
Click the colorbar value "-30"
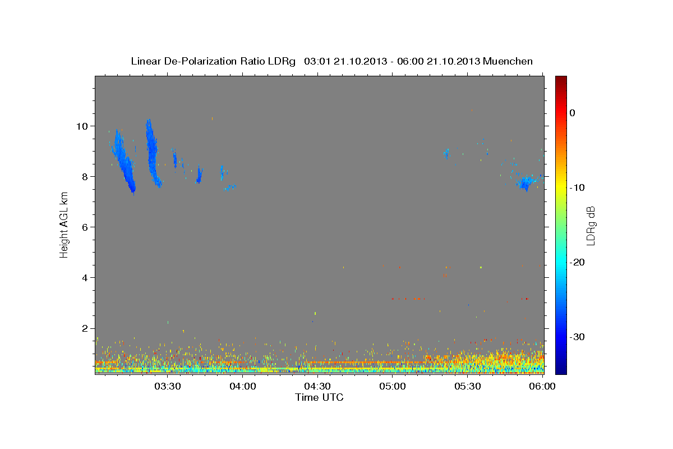pyautogui.click(x=577, y=337)
